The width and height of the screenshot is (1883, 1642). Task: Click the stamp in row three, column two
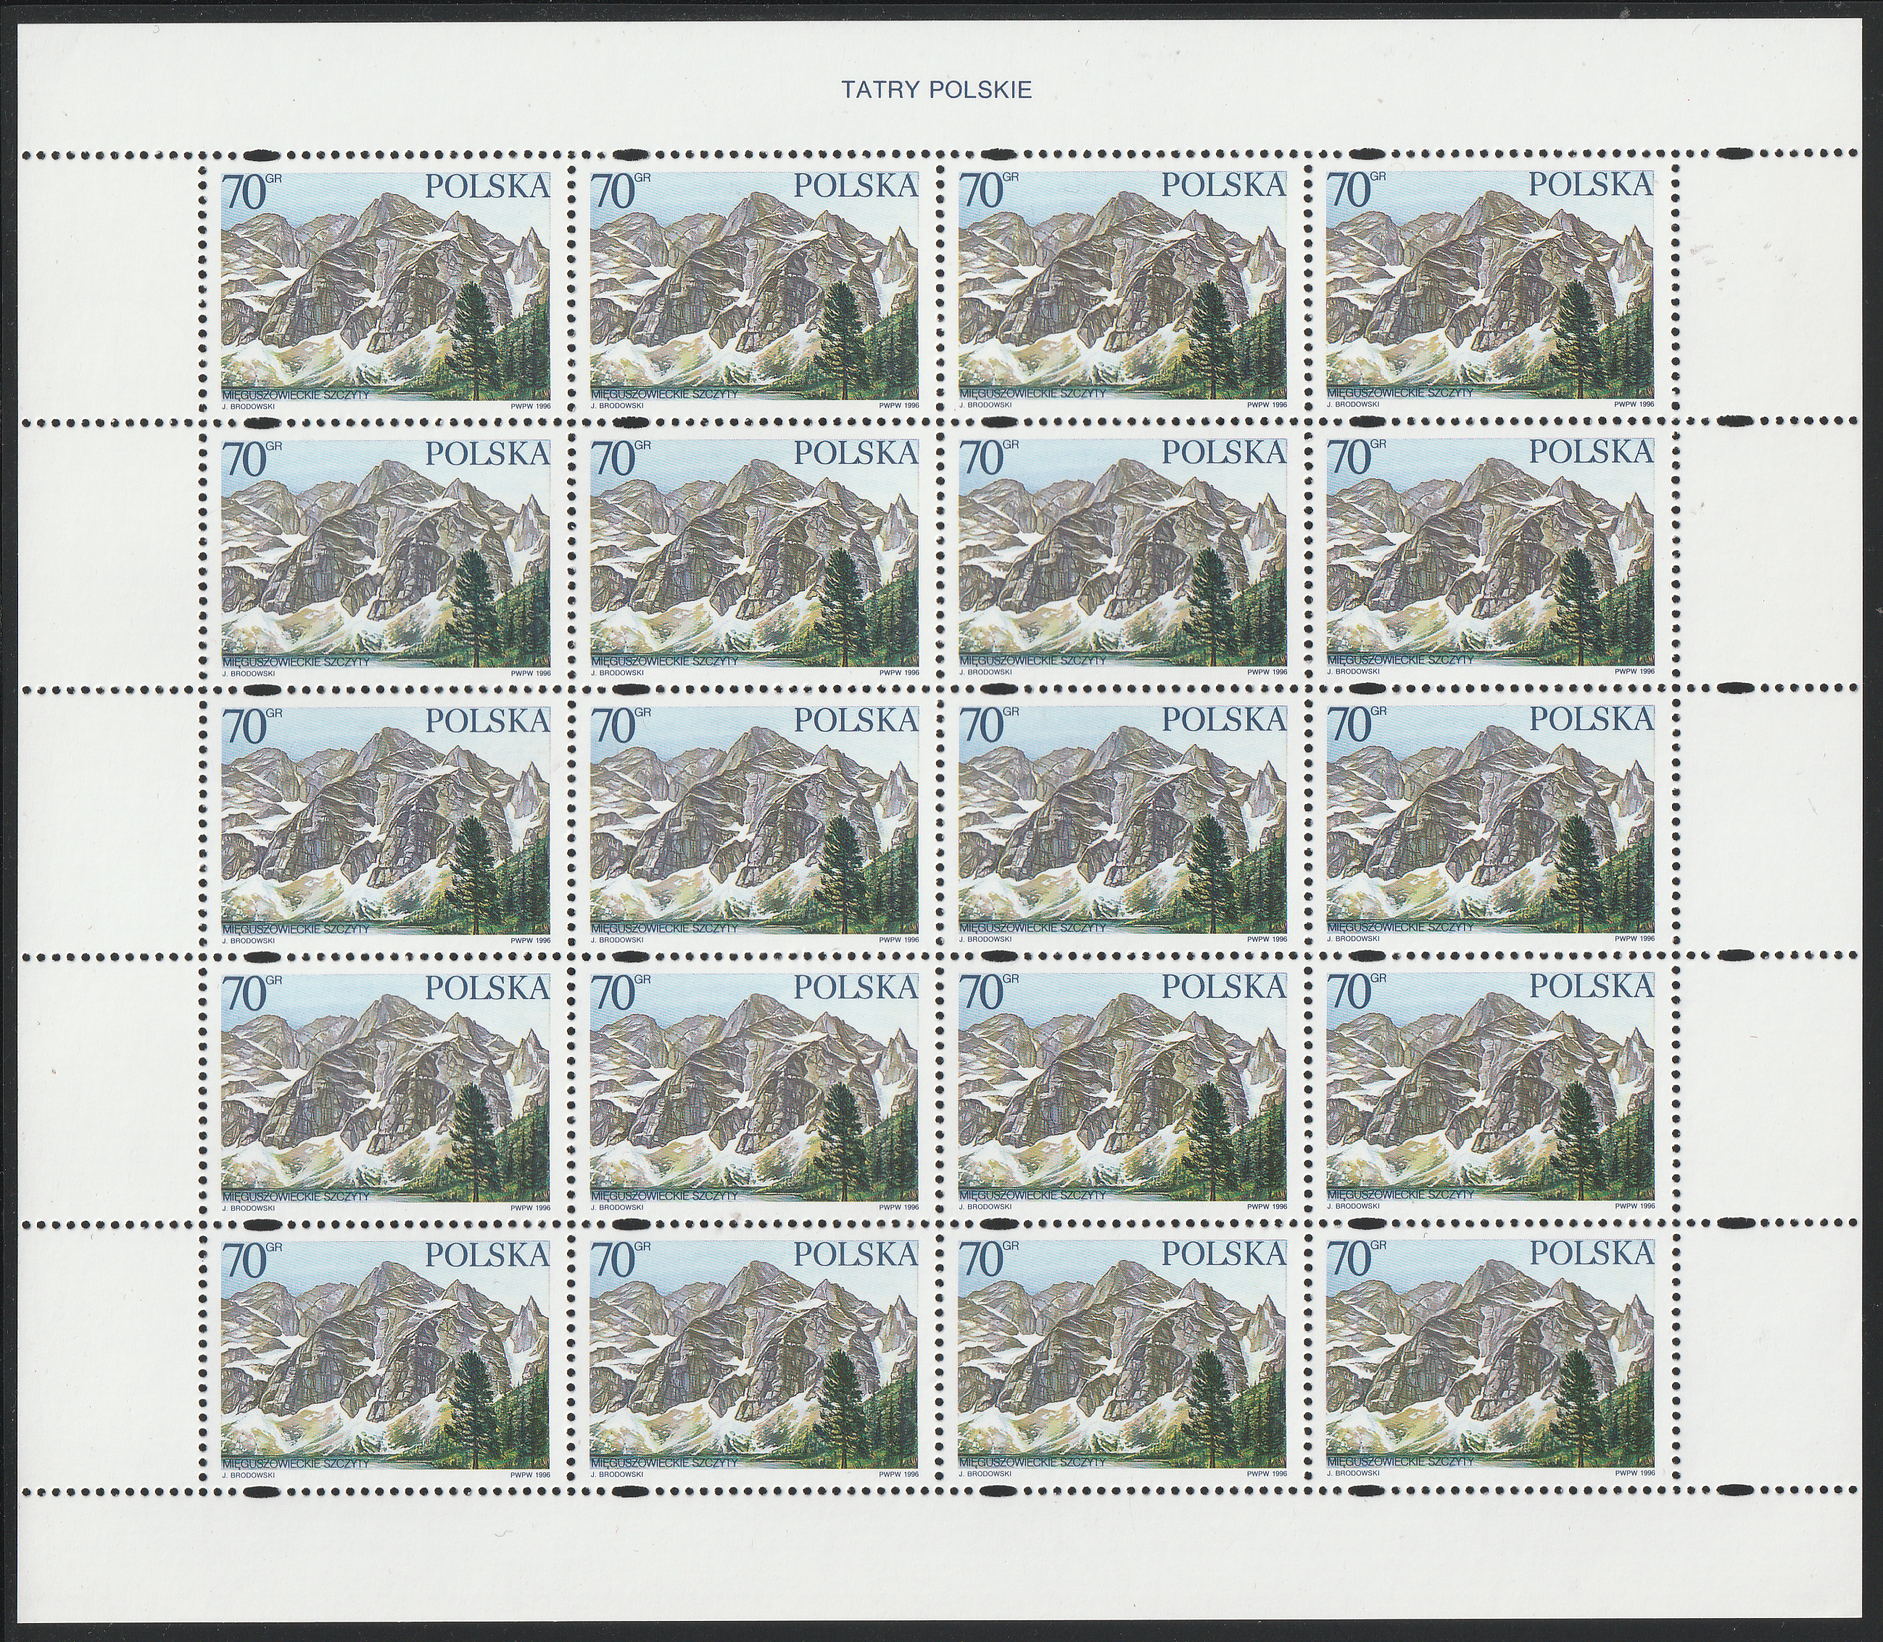coord(753,820)
